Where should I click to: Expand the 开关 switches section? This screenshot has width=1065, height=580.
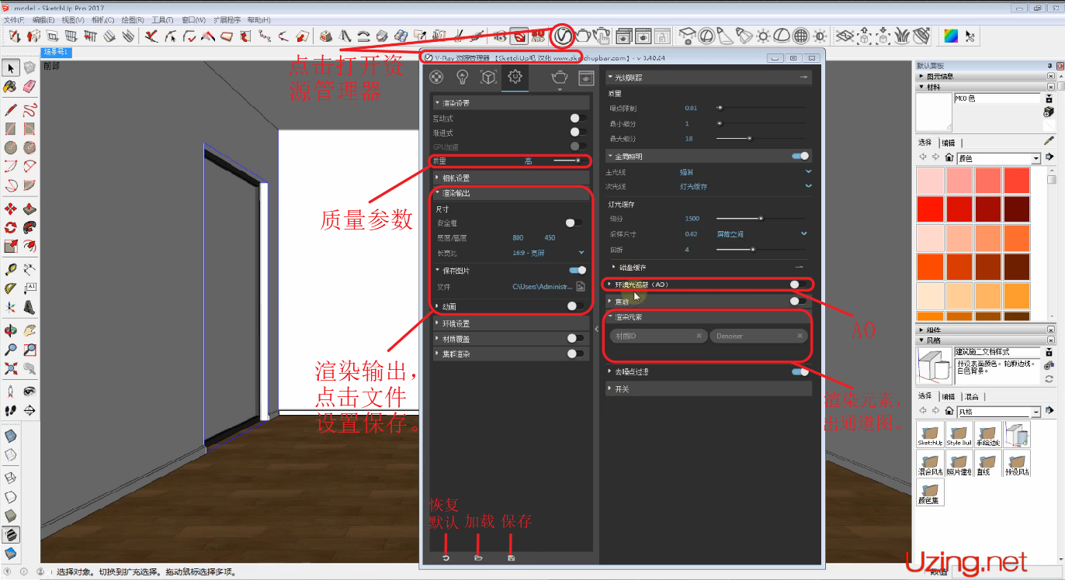[x=708, y=388]
